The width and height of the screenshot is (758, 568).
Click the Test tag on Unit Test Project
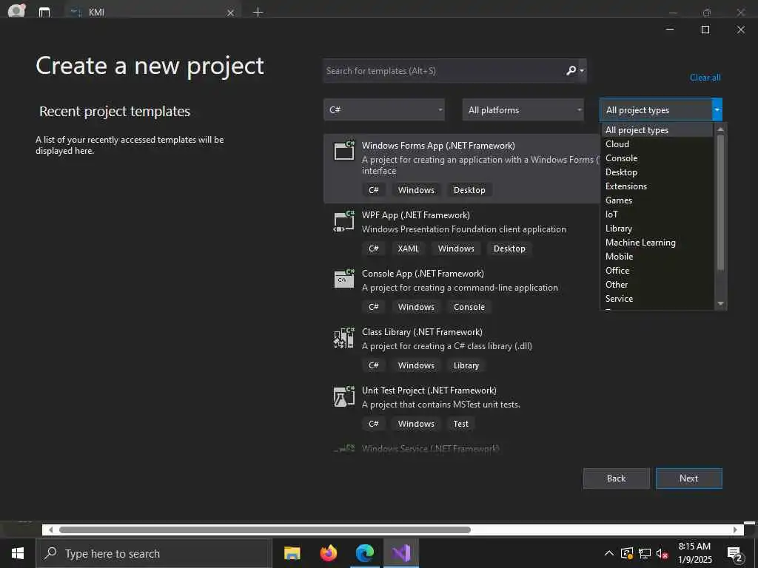pyautogui.click(x=460, y=424)
